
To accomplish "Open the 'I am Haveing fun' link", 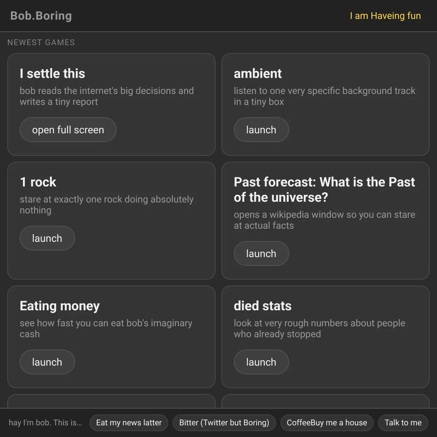I will tap(385, 16).
